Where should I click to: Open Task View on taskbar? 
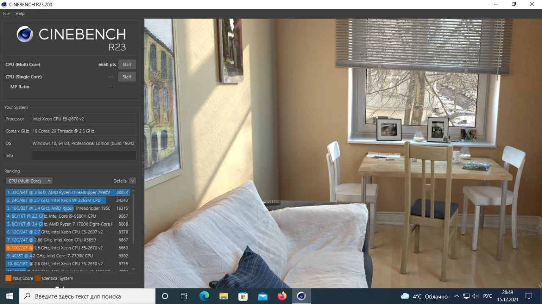pyautogui.click(x=184, y=296)
